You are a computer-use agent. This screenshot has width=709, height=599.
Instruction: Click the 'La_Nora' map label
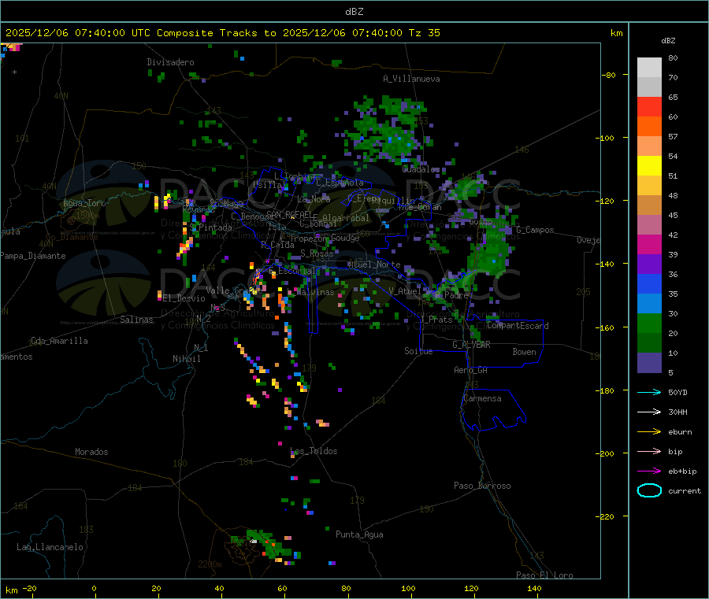click(314, 199)
